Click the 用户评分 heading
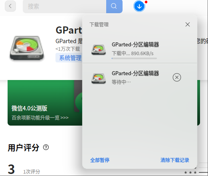Viewport: 208px width, 176px height. click(24, 148)
